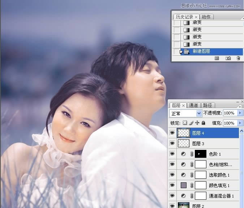244x208 pixels.
Task: Click the new snapshot camera icon
Action: click(x=228, y=58)
